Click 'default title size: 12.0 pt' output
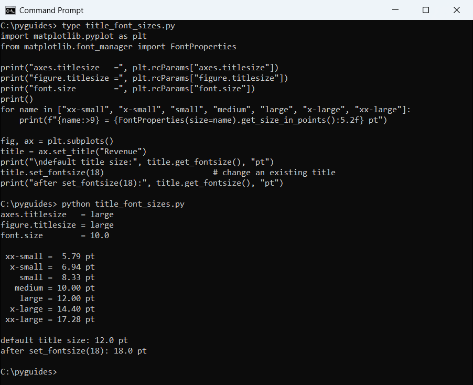Image resolution: width=473 pixels, height=385 pixels. [x=64, y=340]
